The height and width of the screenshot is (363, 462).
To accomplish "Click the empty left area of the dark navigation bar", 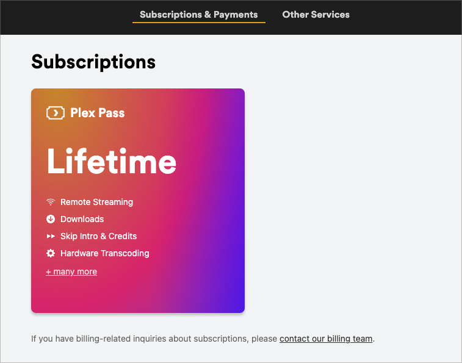I will [x=61, y=17].
